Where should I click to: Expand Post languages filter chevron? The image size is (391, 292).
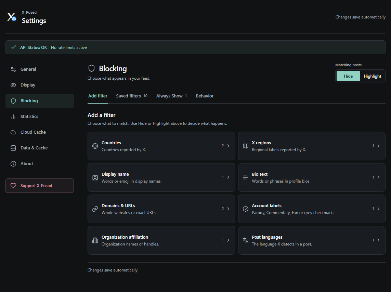pyautogui.click(x=379, y=240)
